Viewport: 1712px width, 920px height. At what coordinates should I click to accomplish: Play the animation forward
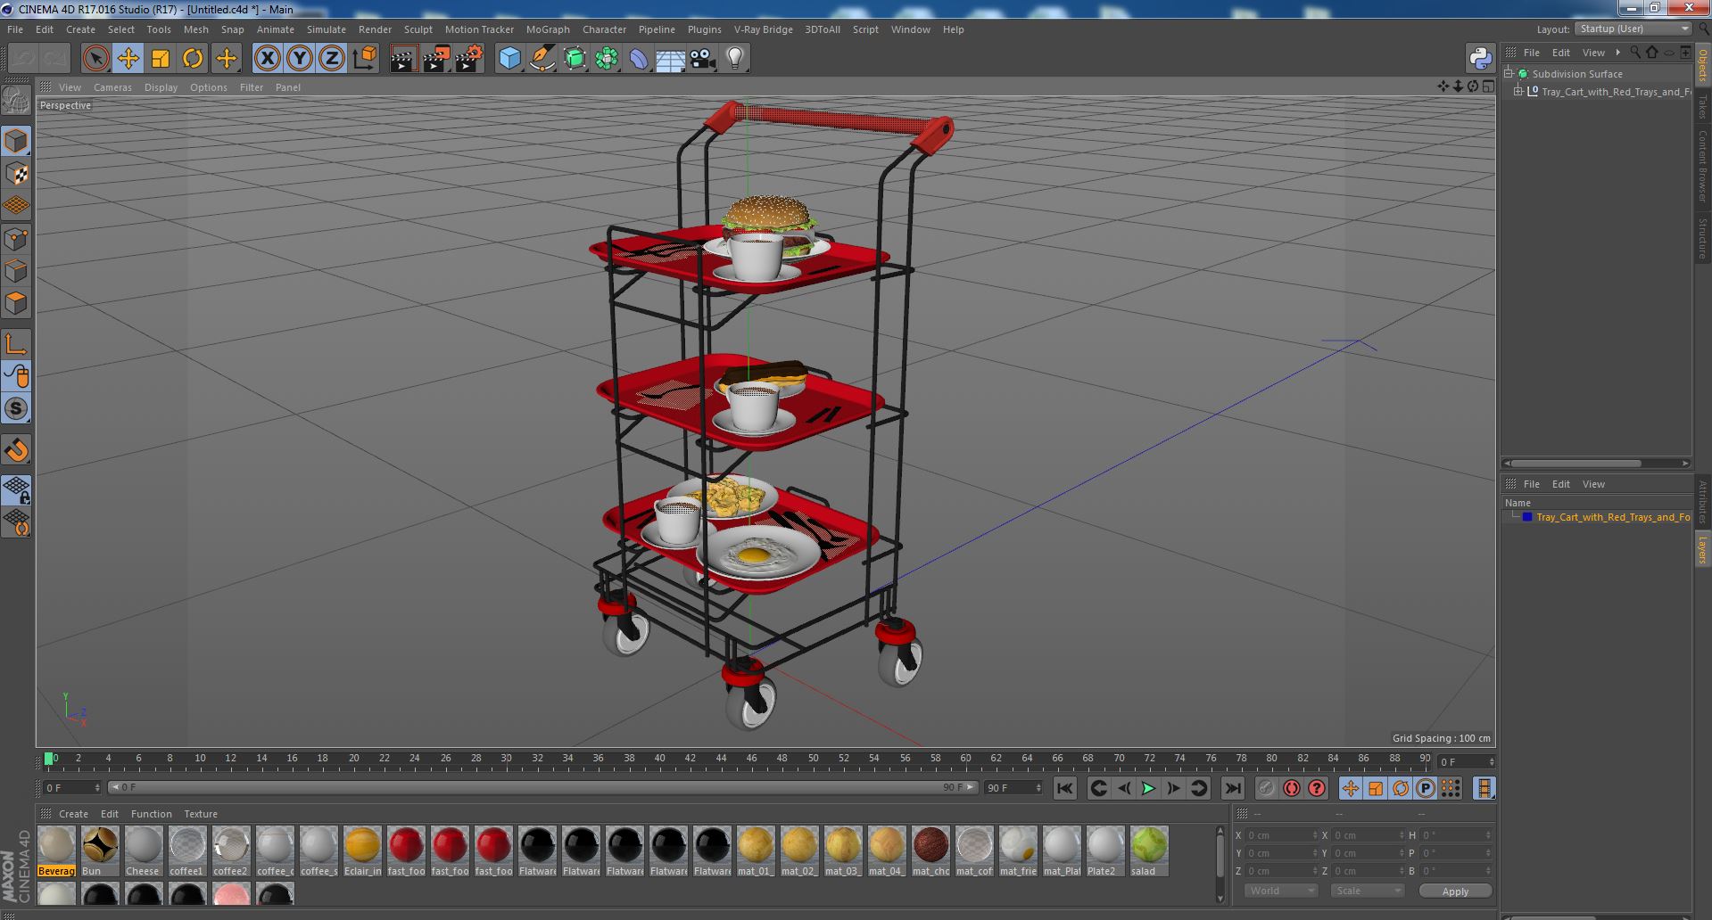coord(1148,788)
